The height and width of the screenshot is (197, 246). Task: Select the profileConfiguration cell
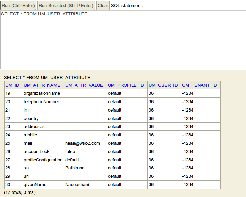[44, 160]
